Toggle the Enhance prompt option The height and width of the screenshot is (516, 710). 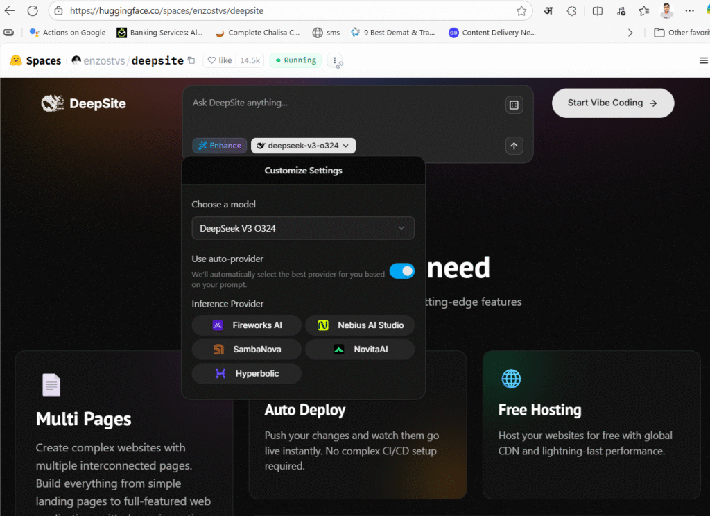220,146
